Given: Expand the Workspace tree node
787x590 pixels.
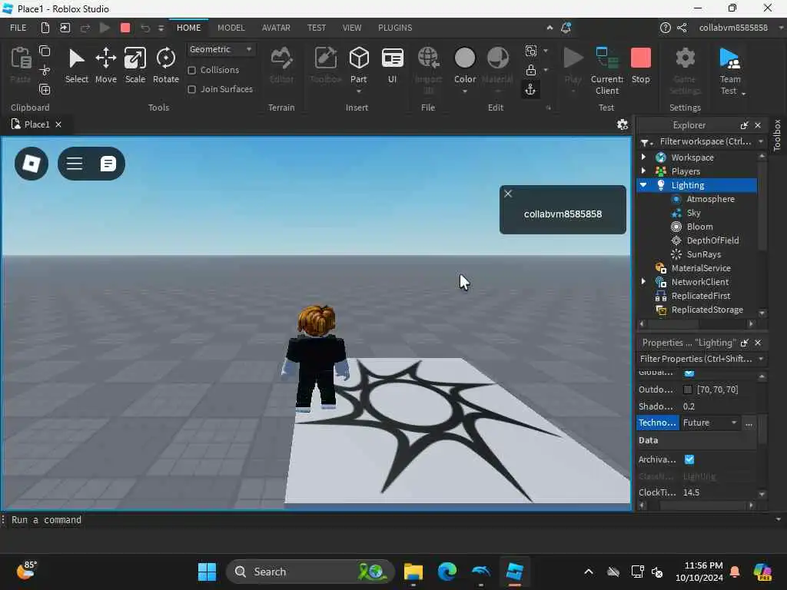Looking at the screenshot, I should click(x=643, y=157).
